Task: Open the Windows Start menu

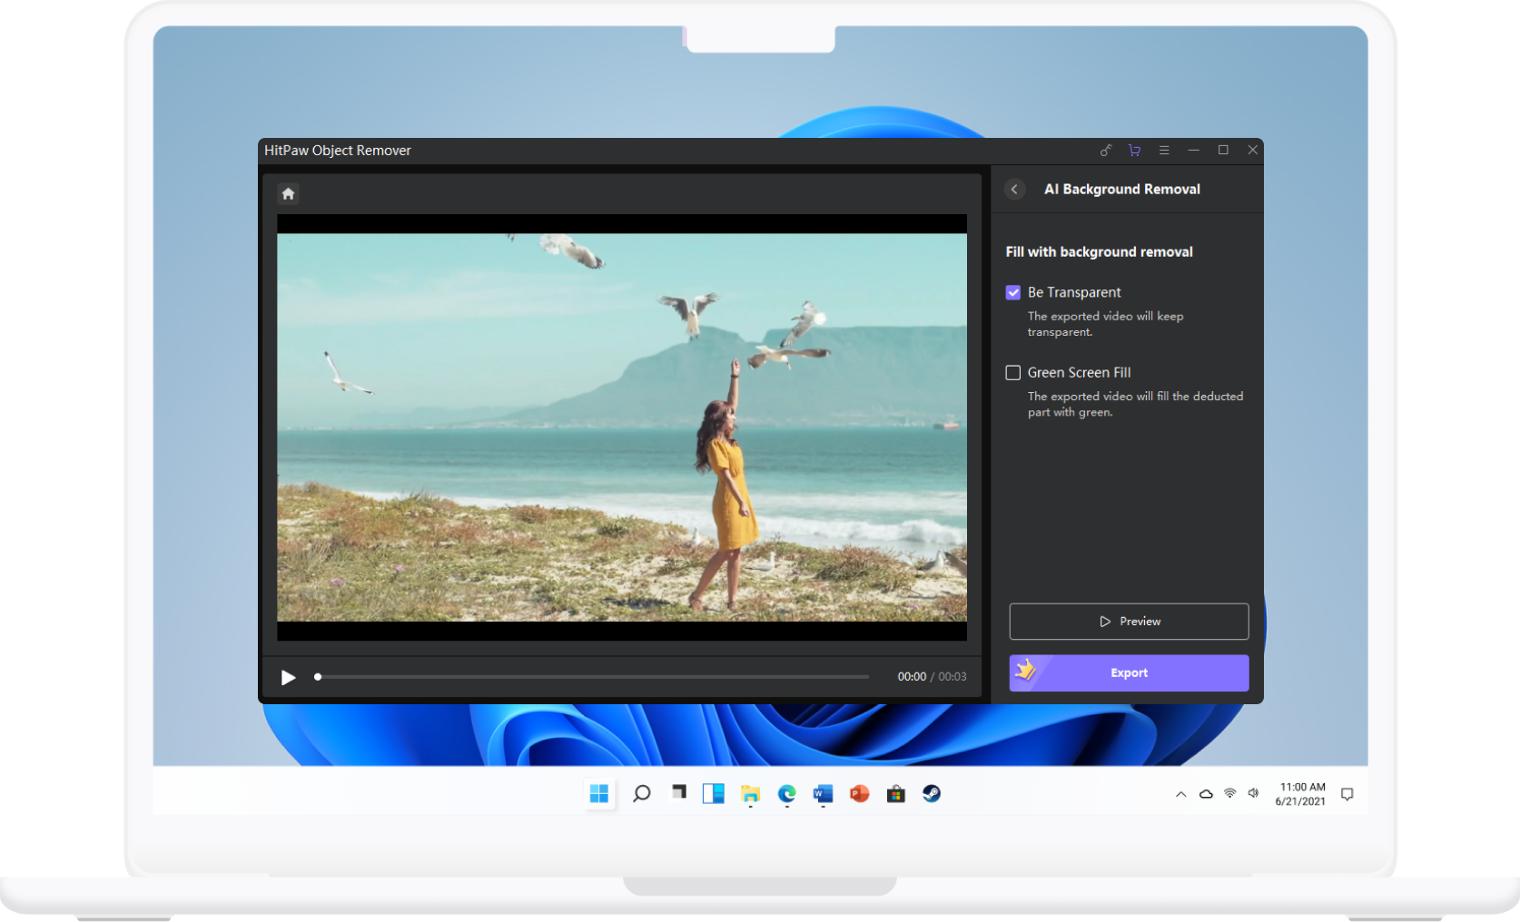Action: tap(598, 793)
